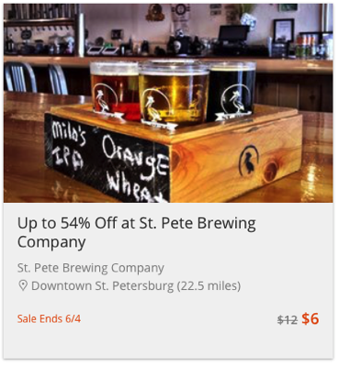Click the struck-through $12 original price
This screenshot has height=367, width=339.
coord(288,319)
